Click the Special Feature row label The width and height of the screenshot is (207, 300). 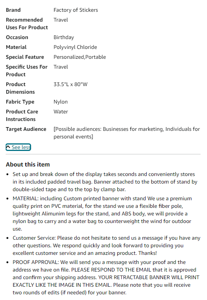[25, 57]
